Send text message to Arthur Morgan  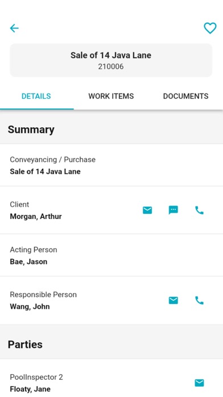(174, 210)
